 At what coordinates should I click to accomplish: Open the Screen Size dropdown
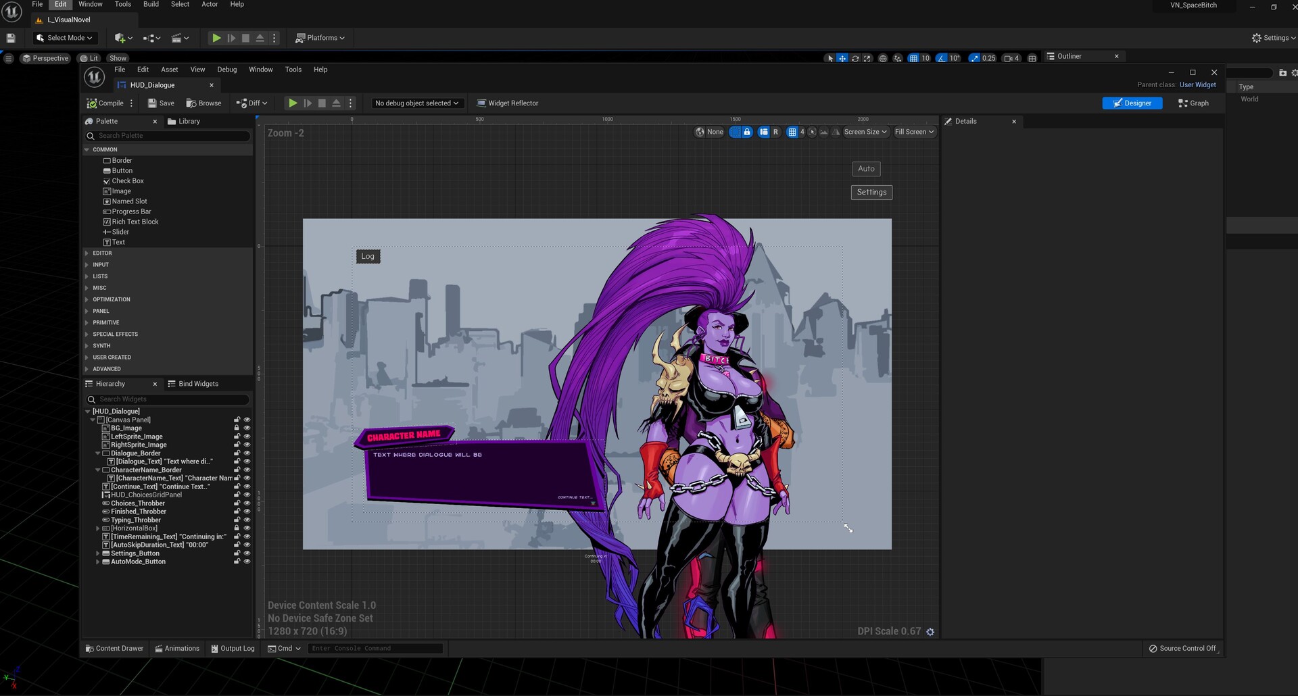click(865, 132)
